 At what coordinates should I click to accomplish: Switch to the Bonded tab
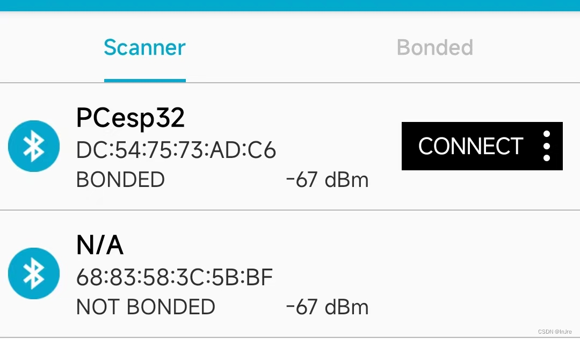click(x=435, y=47)
